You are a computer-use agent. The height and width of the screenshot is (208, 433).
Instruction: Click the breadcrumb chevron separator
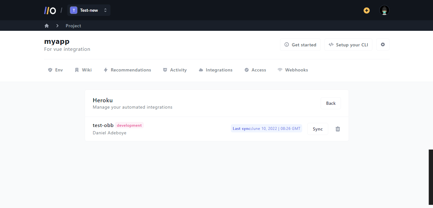pyautogui.click(x=57, y=26)
